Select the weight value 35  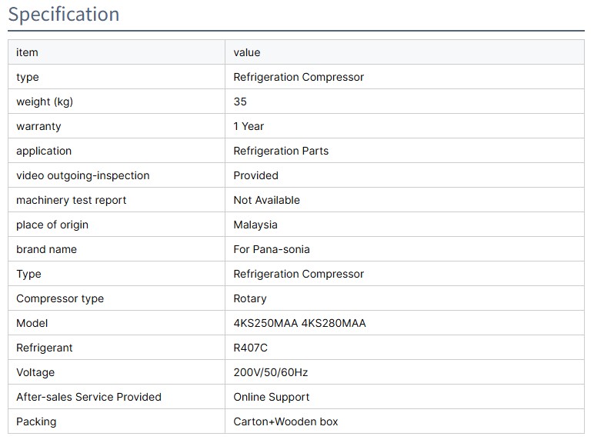click(240, 102)
